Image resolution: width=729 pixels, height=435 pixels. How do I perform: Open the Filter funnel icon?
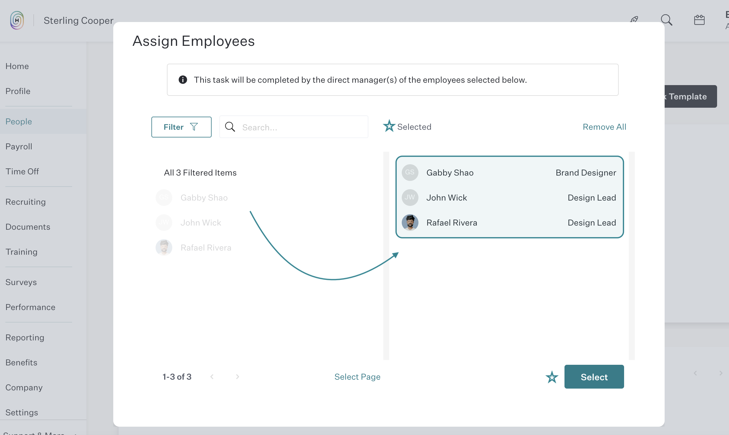(194, 127)
